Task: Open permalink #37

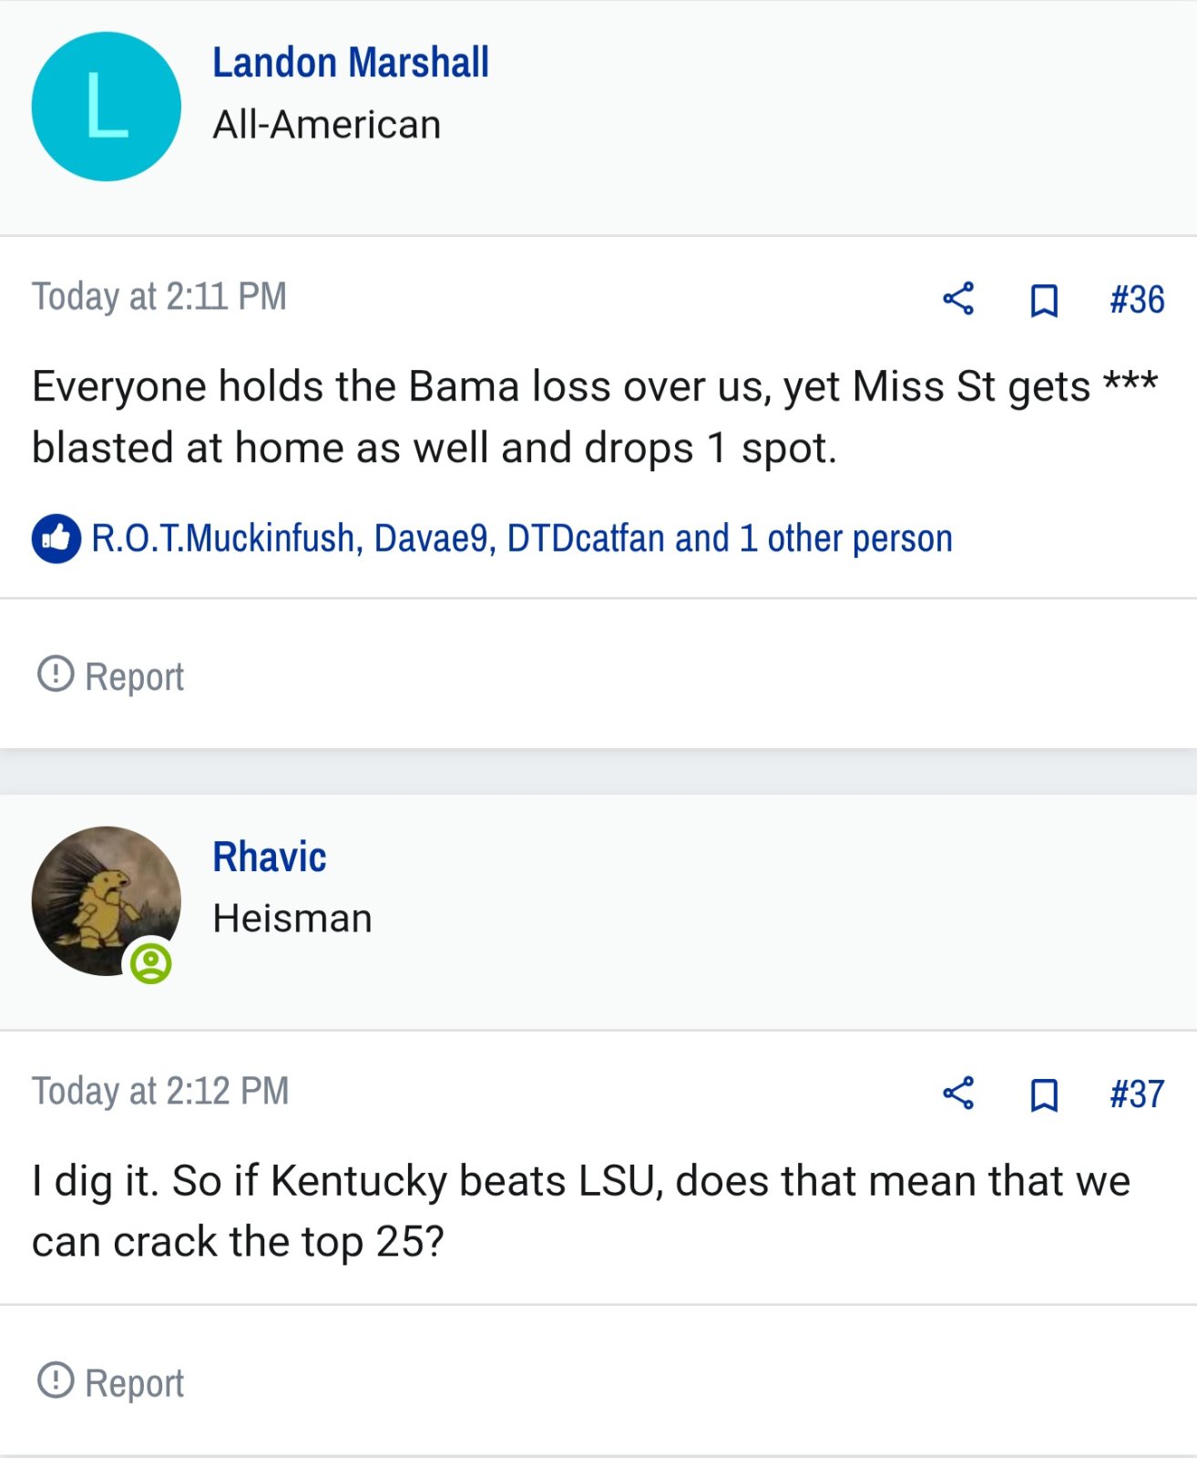Action: click(1137, 1094)
